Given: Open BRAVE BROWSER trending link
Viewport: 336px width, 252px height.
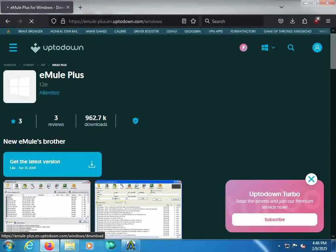Looking at the screenshot, I should coord(31,31).
